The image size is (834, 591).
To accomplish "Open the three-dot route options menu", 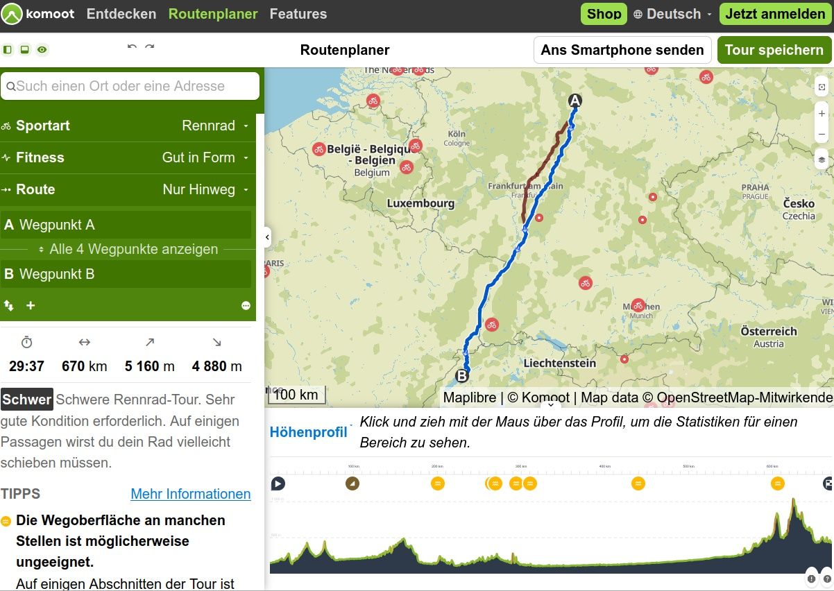I will point(245,305).
